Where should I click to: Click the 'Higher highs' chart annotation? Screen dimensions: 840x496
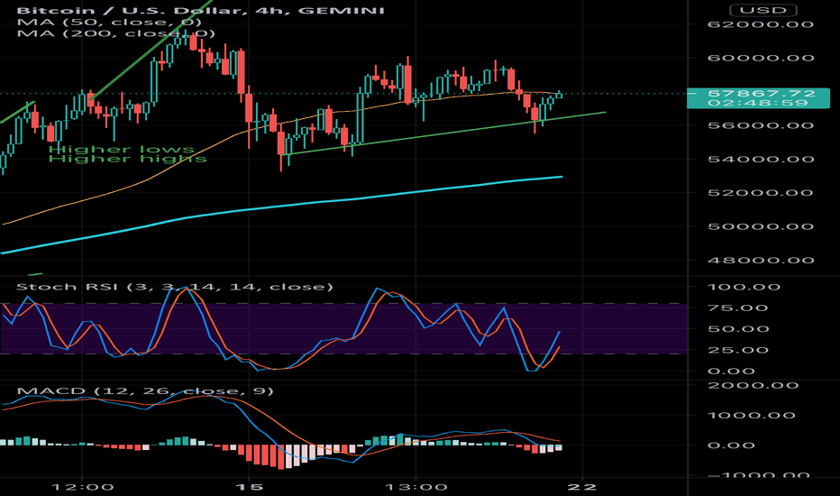pos(127,159)
